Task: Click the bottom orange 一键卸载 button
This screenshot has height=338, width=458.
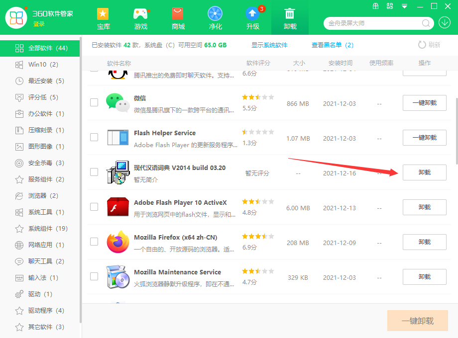Action: coord(417,321)
